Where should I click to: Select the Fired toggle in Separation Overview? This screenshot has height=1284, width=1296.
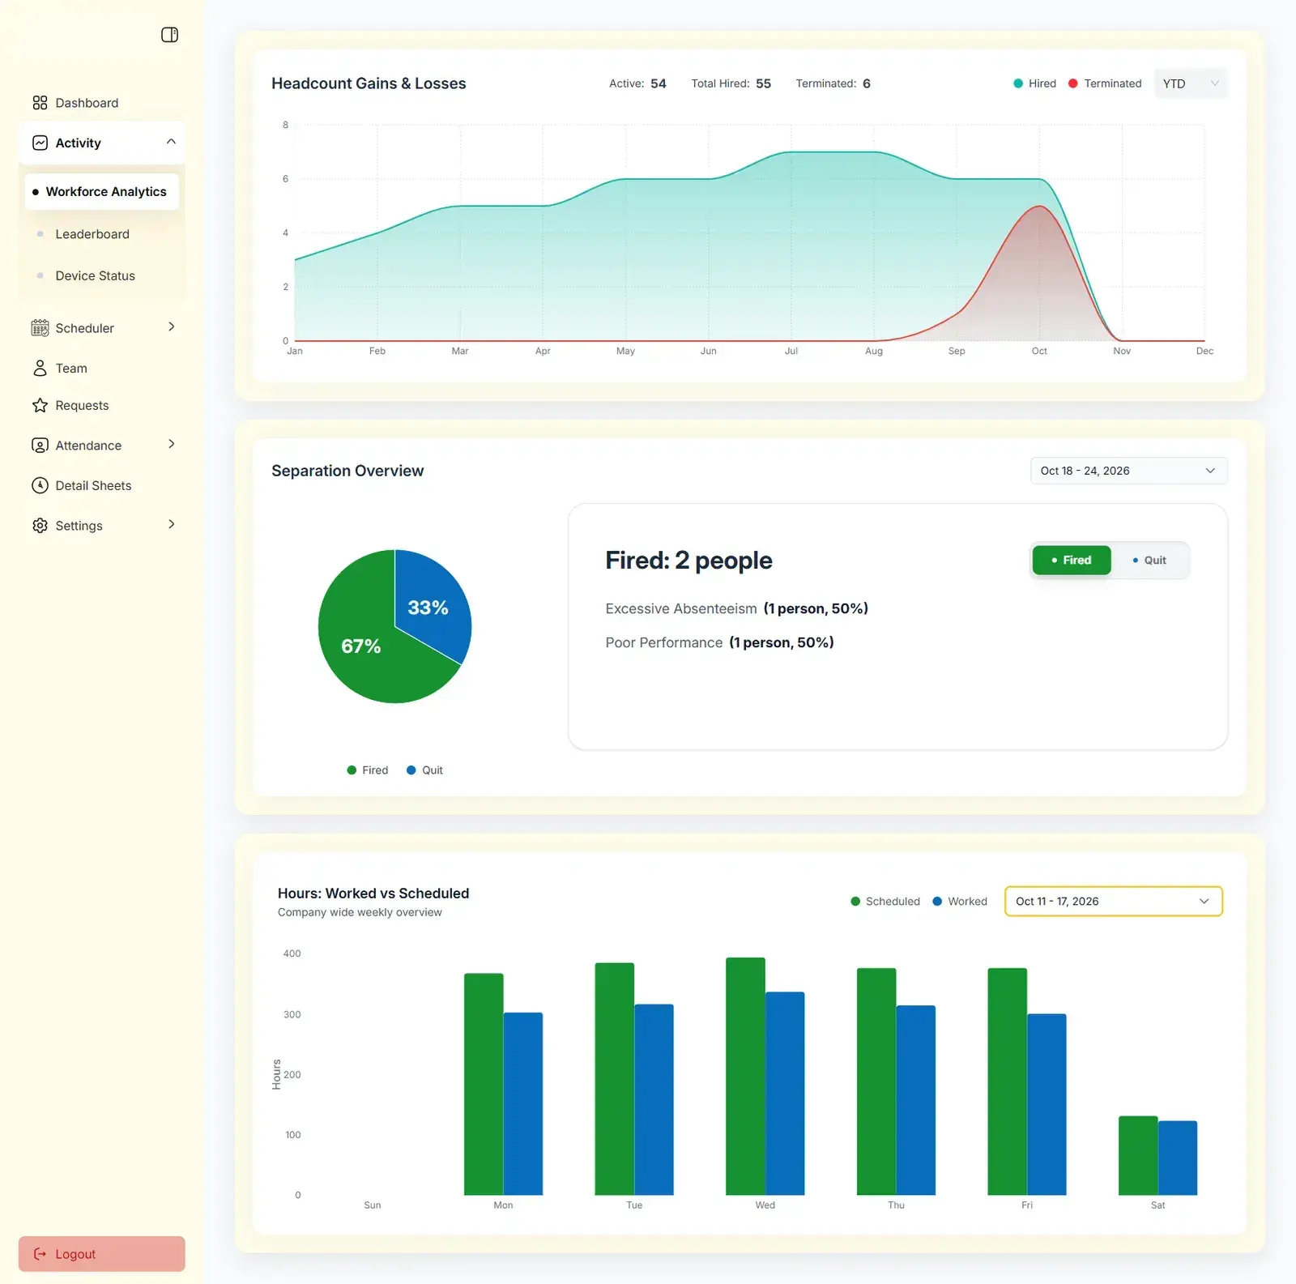click(x=1072, y=560)
